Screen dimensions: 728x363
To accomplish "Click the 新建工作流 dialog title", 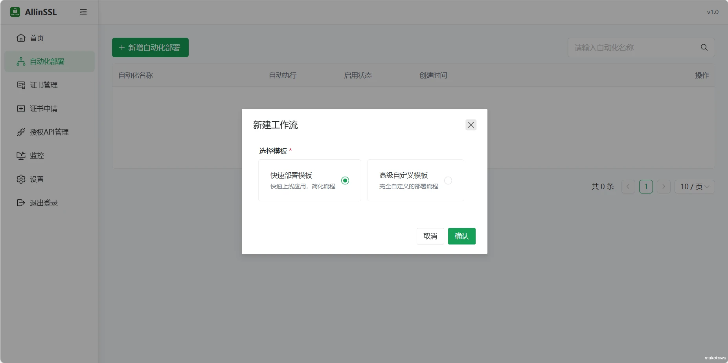I will pyautogui.click(x=276, y=125).
